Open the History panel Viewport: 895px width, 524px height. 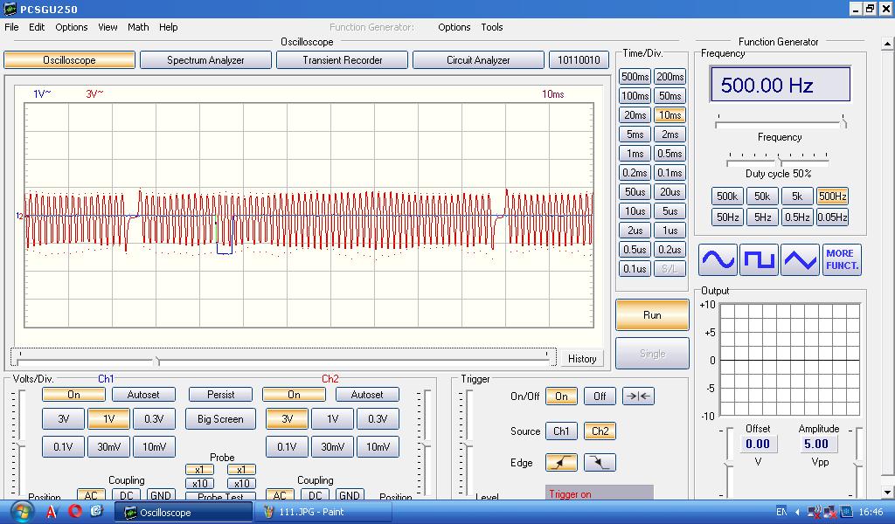coord(582,358)
